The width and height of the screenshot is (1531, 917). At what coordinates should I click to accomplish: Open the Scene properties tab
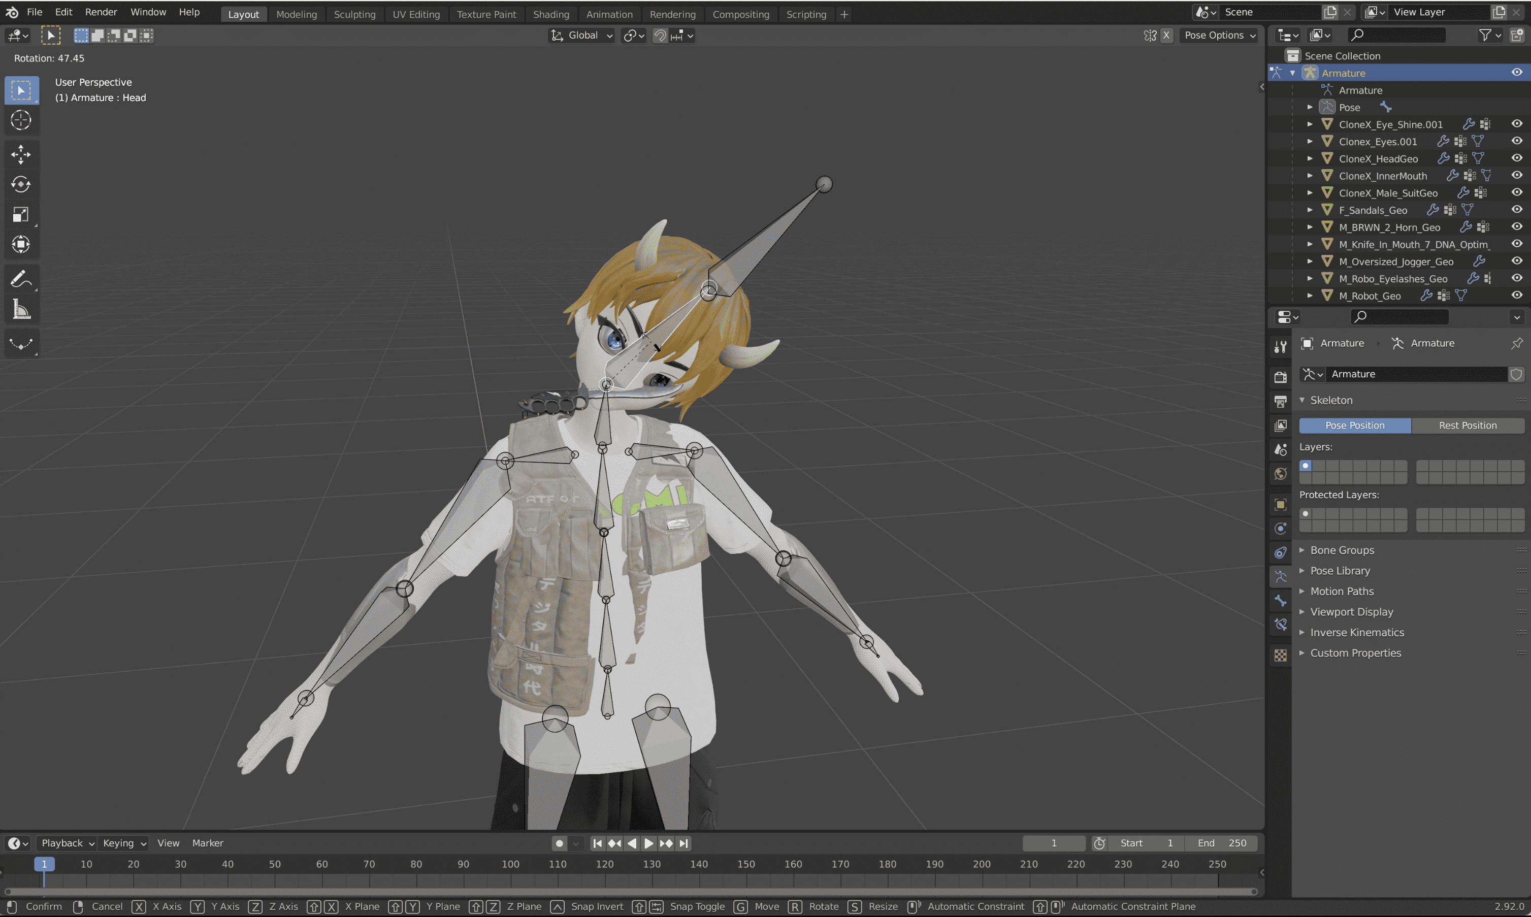coord(1280,449)
